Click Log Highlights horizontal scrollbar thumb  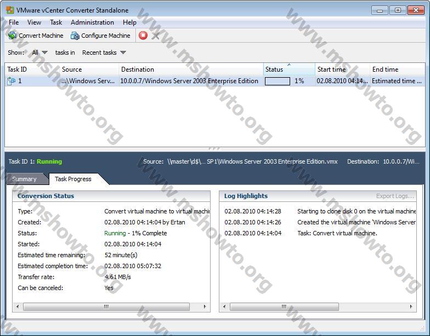284,306
